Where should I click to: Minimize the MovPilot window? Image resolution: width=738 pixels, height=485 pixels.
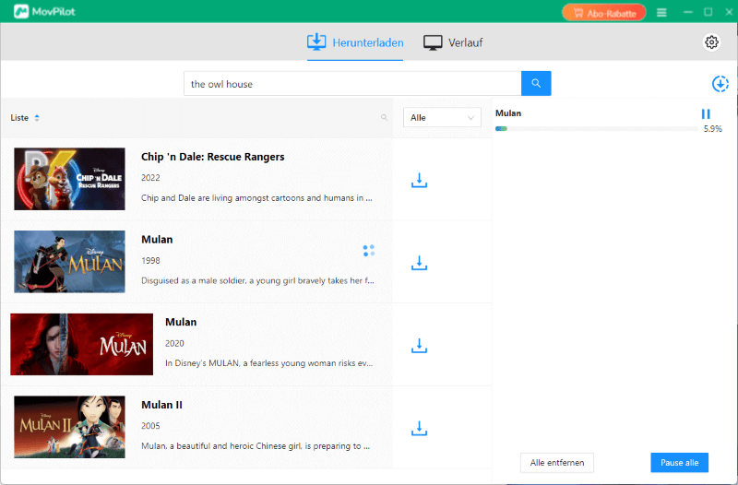pos(687,12)
